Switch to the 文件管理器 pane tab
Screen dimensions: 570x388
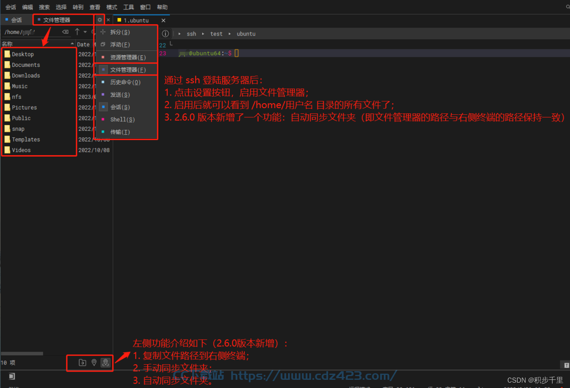tap(63, 20)
